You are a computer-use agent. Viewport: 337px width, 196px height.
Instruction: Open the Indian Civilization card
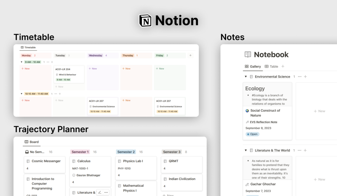pyautogui.click(x=182, y=183)
